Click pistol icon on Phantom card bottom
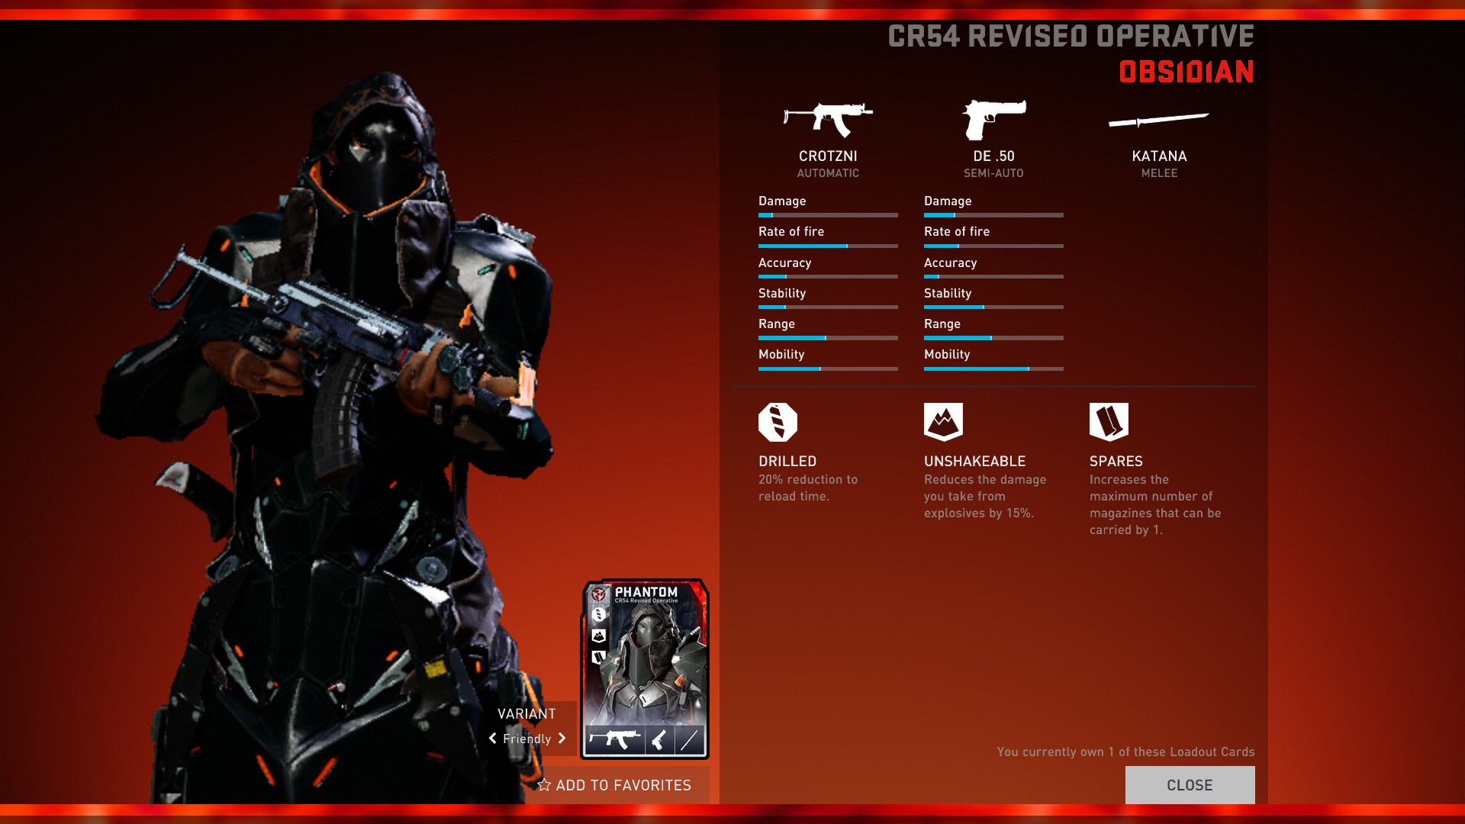Viewport: 1465px width, 824px height. pos(660,739)
